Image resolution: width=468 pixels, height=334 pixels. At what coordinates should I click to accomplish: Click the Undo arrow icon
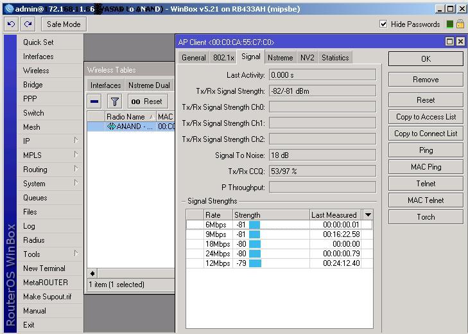pos(12,24)
